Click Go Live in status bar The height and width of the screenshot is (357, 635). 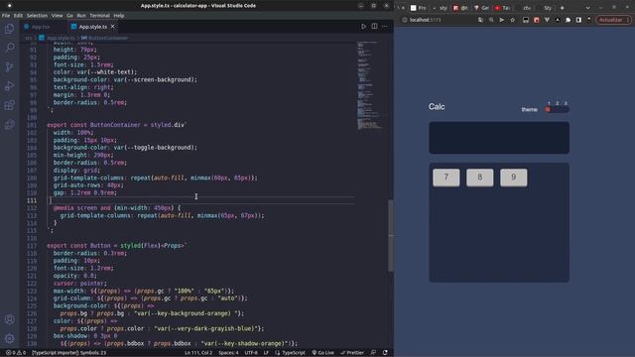tap(322, 353)
